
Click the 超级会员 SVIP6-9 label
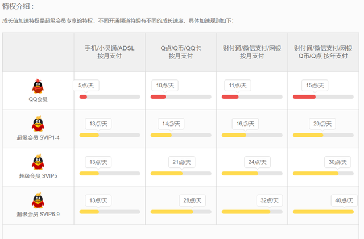pos(38,214)
